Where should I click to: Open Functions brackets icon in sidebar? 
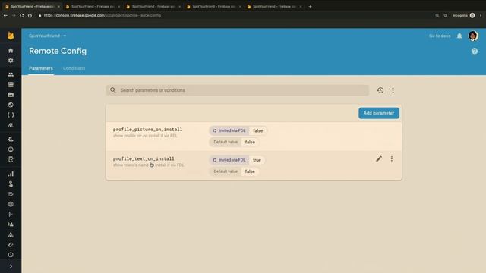[11, 115]
